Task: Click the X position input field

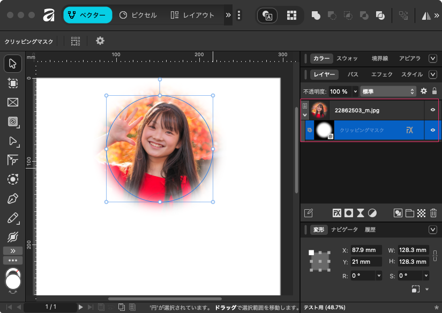Action: click(366, 250)
